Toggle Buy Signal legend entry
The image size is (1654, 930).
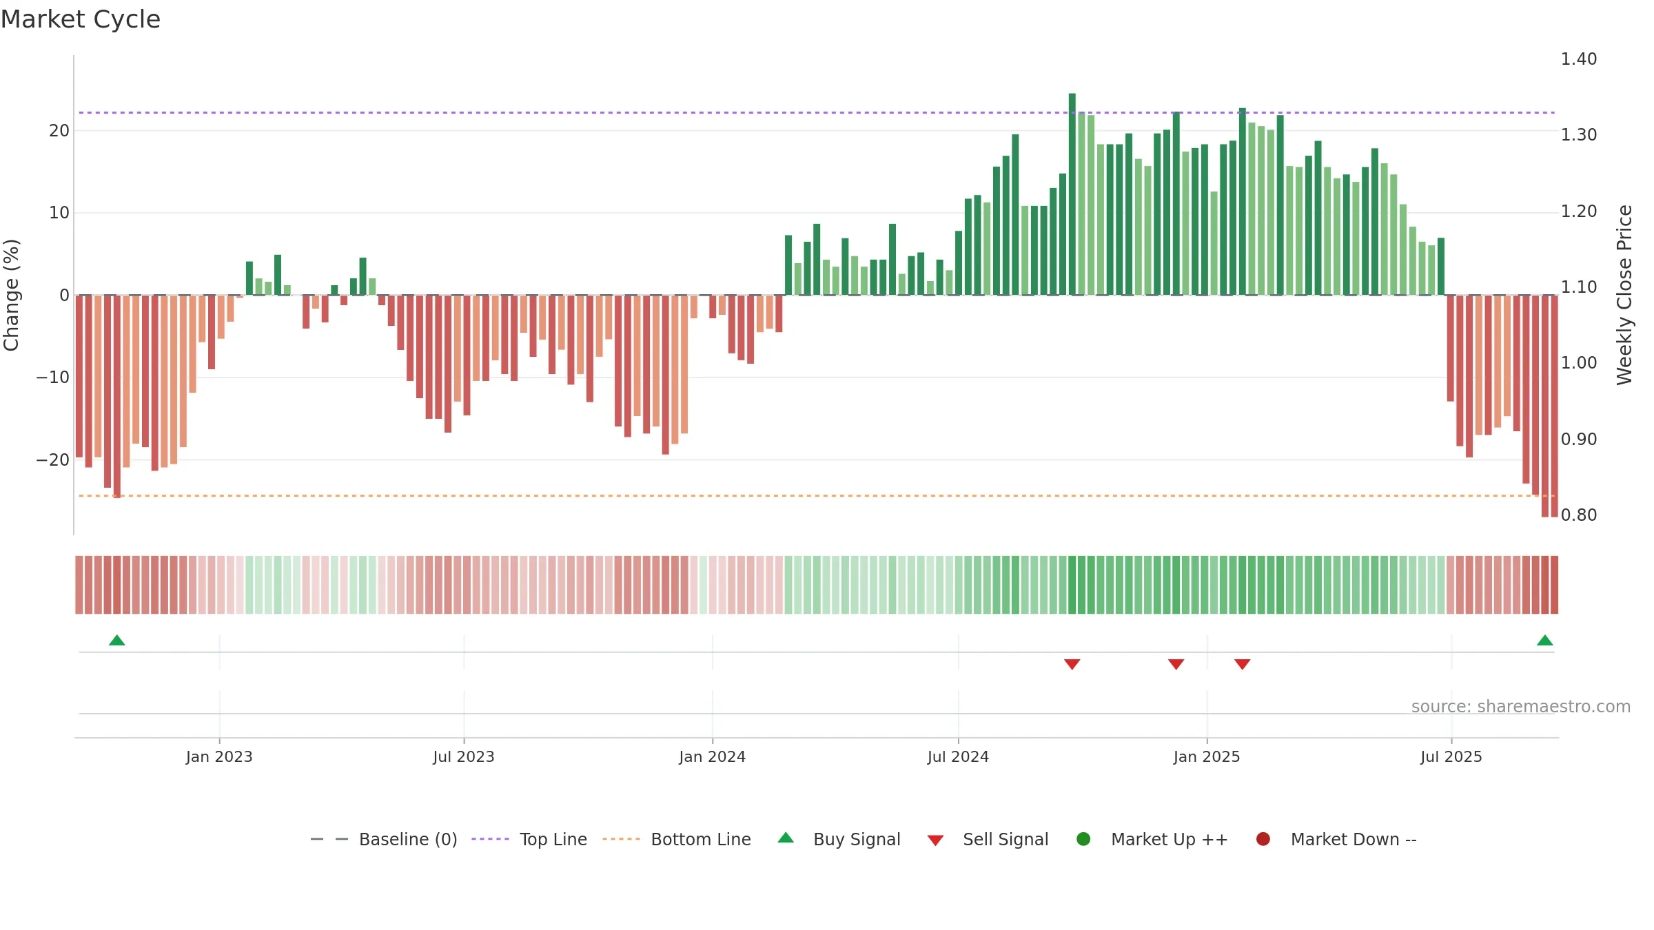click(x=839, y=839)
